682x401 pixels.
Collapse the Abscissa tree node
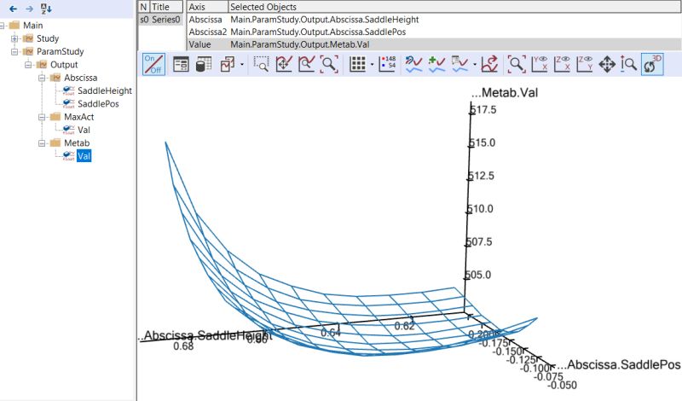pos(42,78)
